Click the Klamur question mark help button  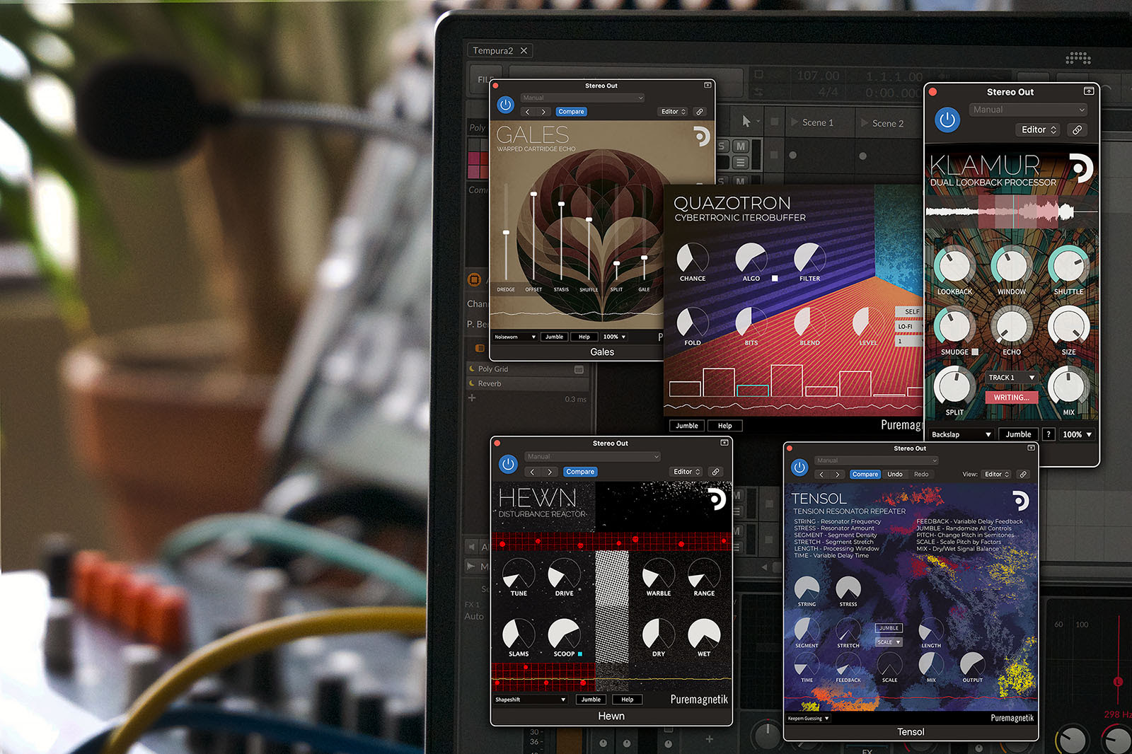tap(1049, 434)
